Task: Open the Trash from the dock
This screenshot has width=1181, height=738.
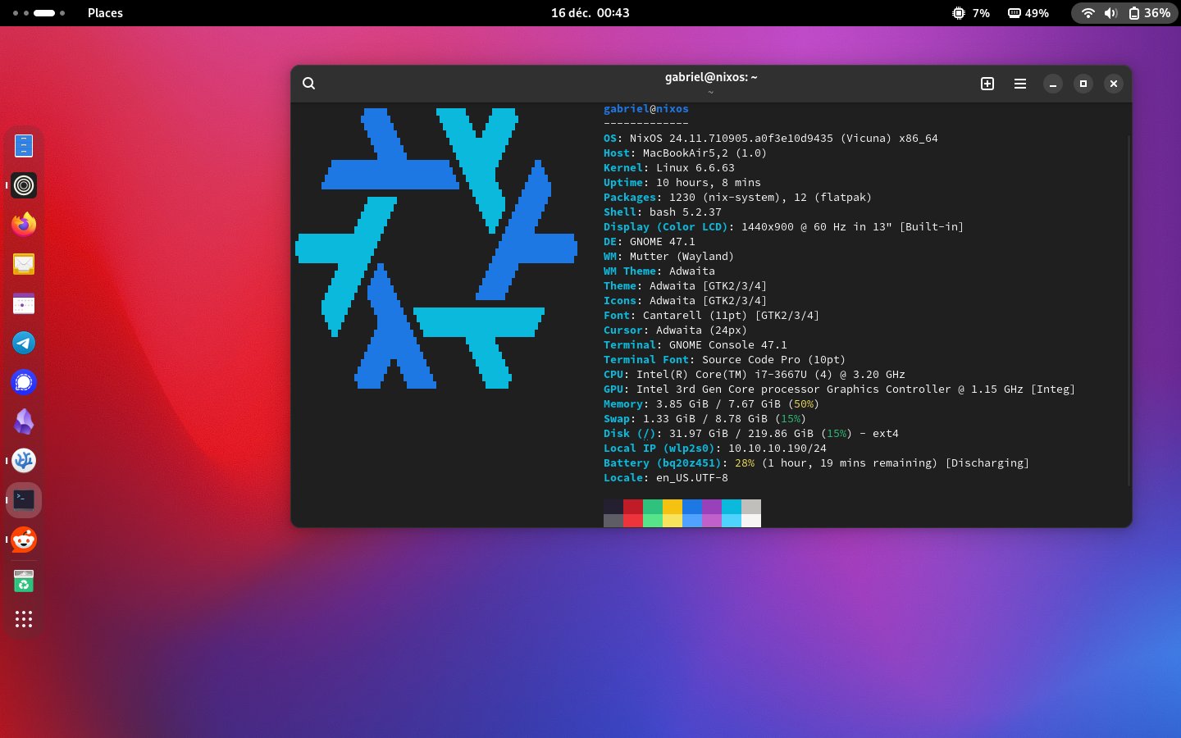Action: coord(24,581)
